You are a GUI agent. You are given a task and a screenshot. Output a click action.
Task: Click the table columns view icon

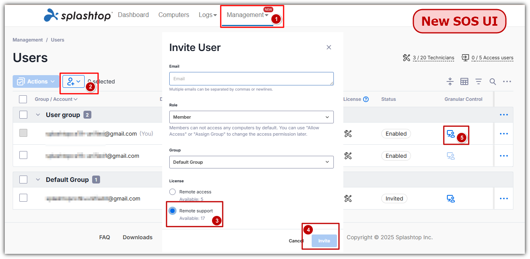[x=464, y=81]
